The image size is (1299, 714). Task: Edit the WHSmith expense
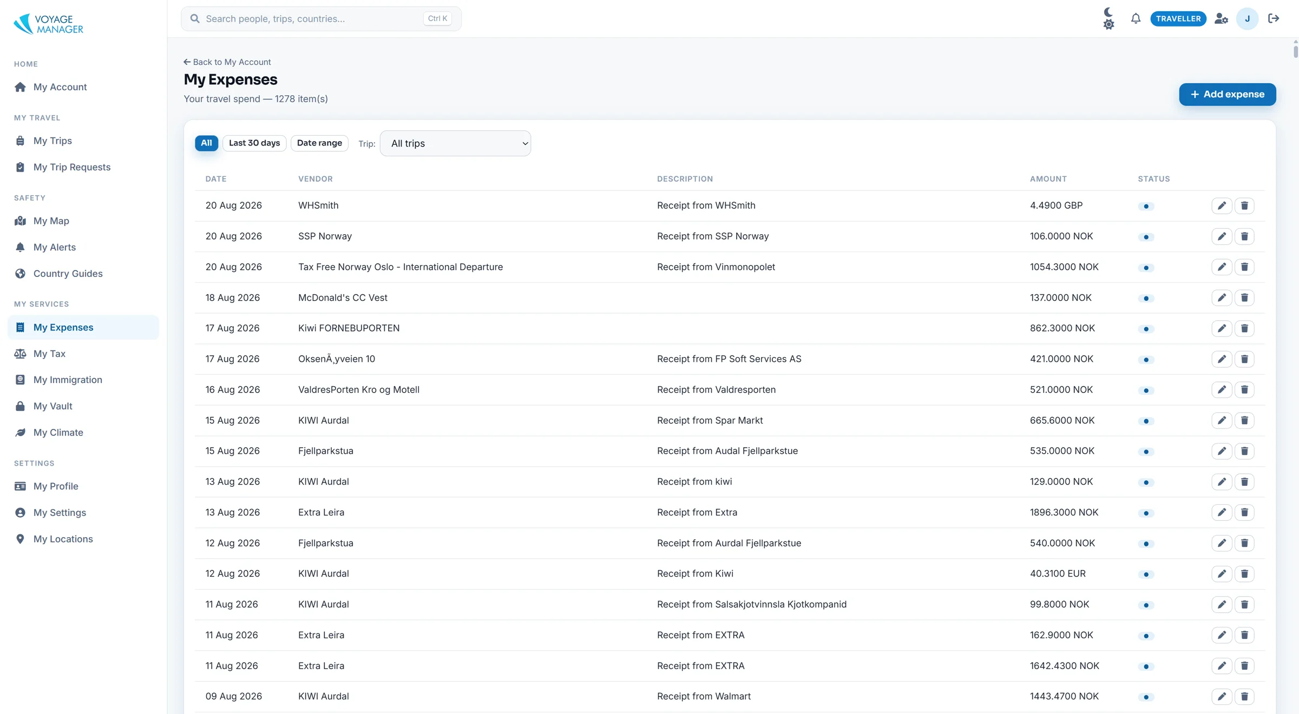pos(1222,206)
